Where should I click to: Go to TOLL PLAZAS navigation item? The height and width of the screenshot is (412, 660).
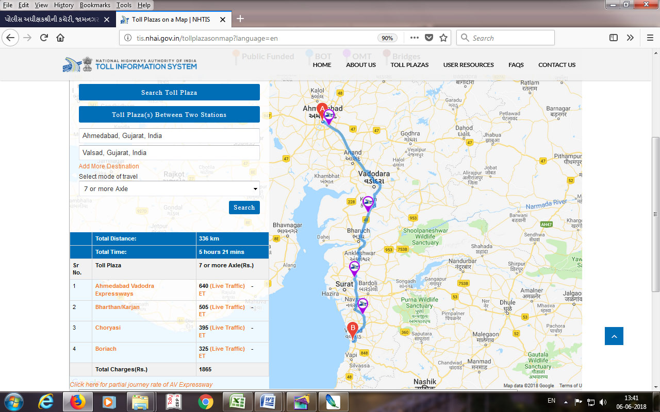pyautogui.click(x=409, y=65)
